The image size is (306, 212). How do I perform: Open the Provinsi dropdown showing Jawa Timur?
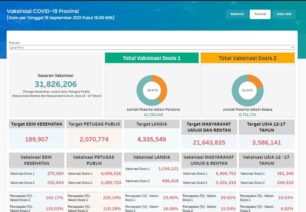152,48
